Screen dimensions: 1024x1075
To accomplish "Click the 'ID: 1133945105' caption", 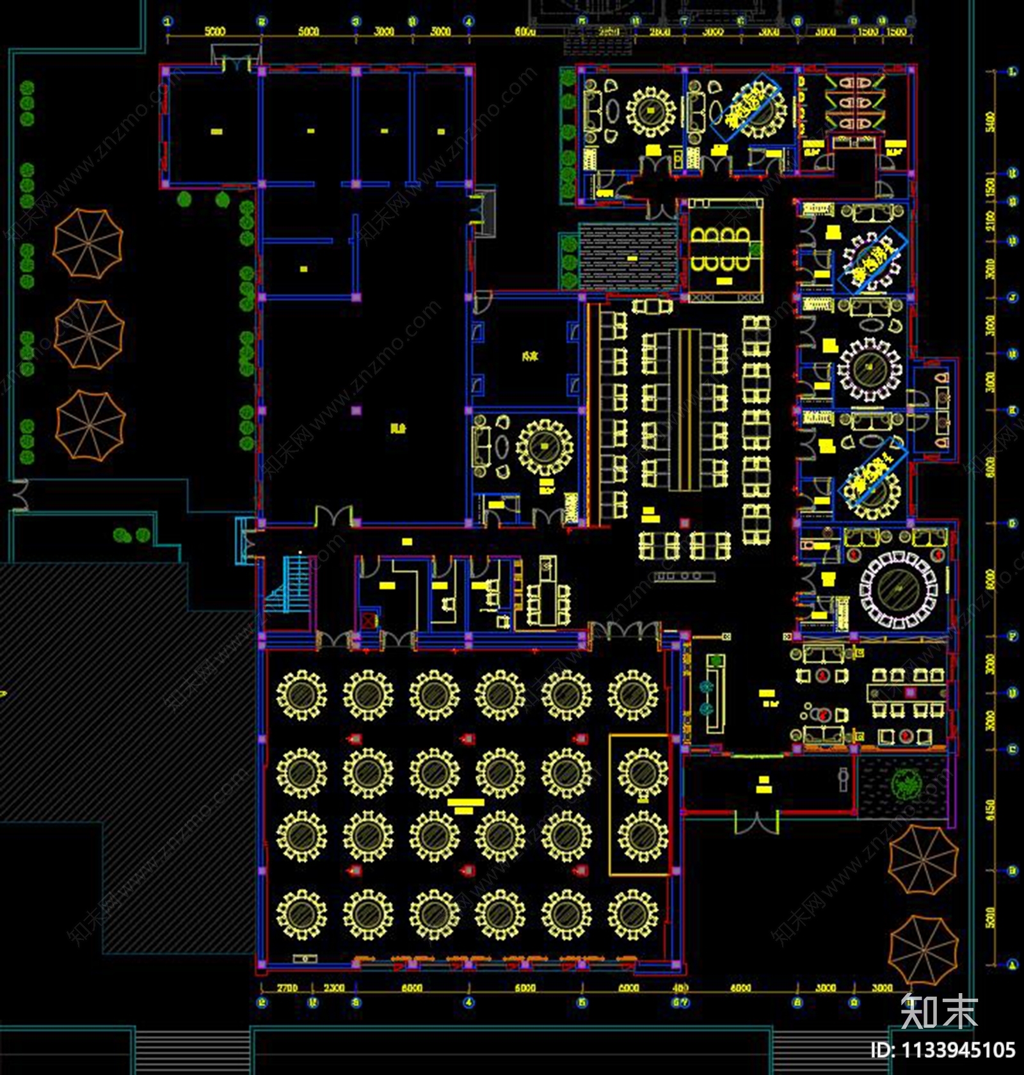I will [x=943, y=1050].
